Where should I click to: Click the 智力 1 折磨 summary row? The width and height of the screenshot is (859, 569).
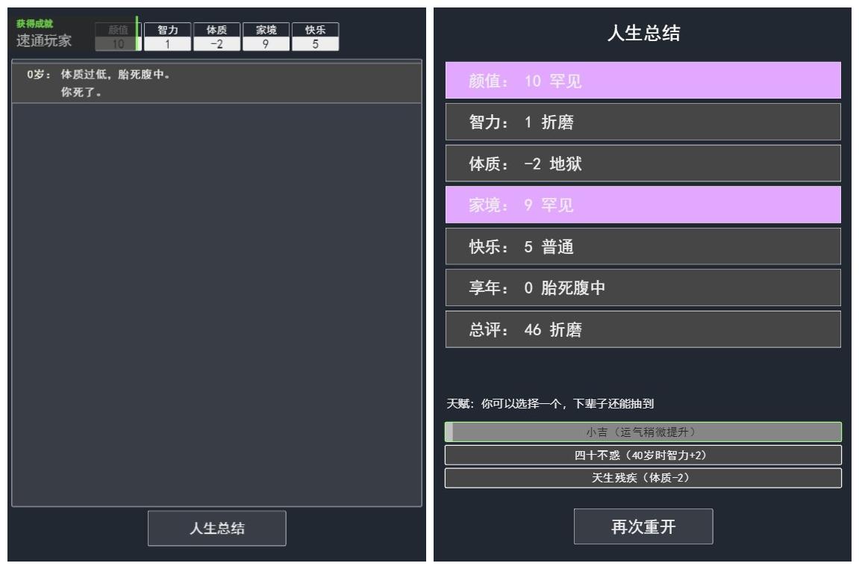(x=643, y=122)
